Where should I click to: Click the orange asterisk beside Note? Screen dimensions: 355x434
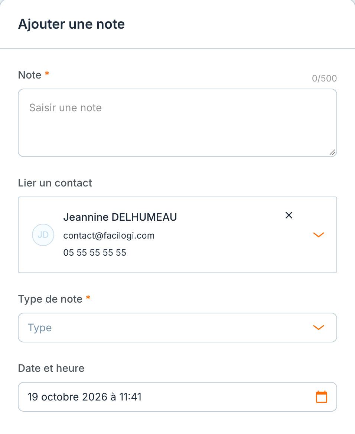[47, 74]
